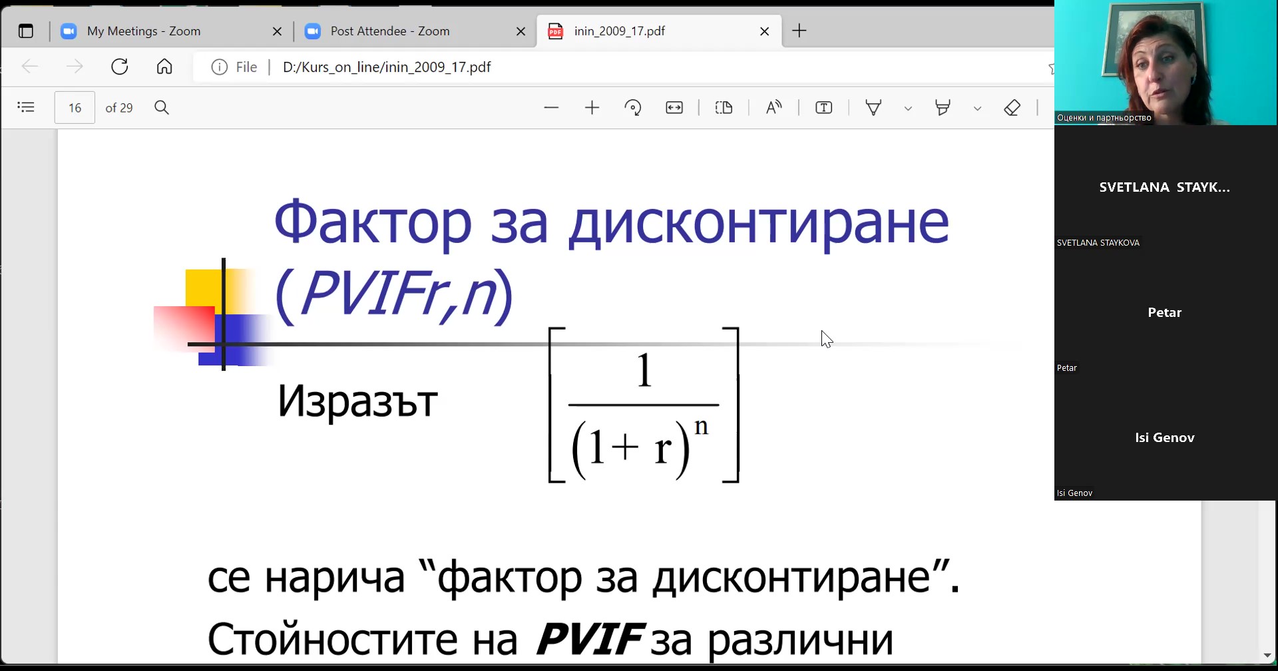
Task: Open a new browser tab
Action: click(x=799, y=31)
